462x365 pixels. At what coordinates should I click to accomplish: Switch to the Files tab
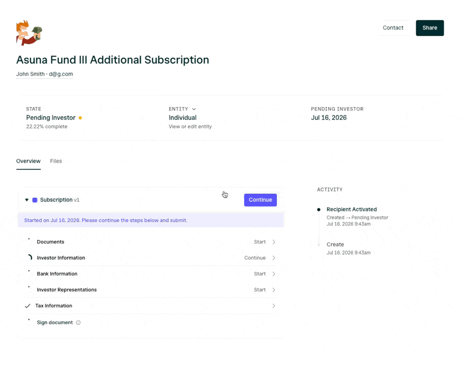[56, 161]
